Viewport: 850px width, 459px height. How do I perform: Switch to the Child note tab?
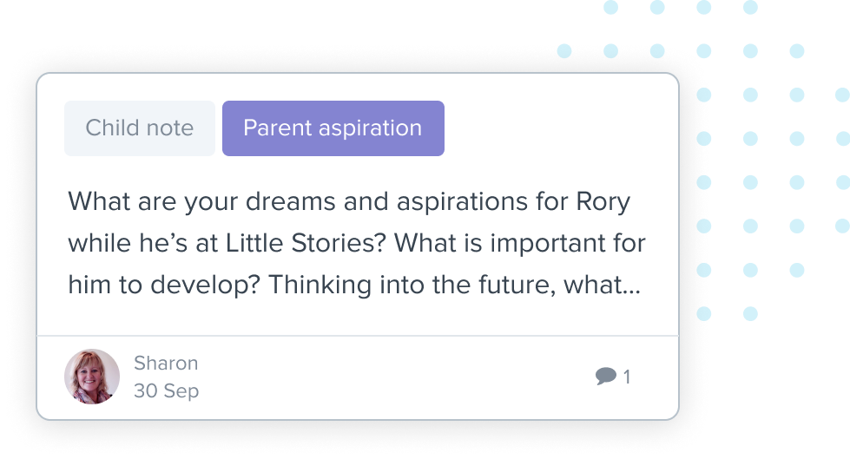pyautogui.click(x=140, y=128)
